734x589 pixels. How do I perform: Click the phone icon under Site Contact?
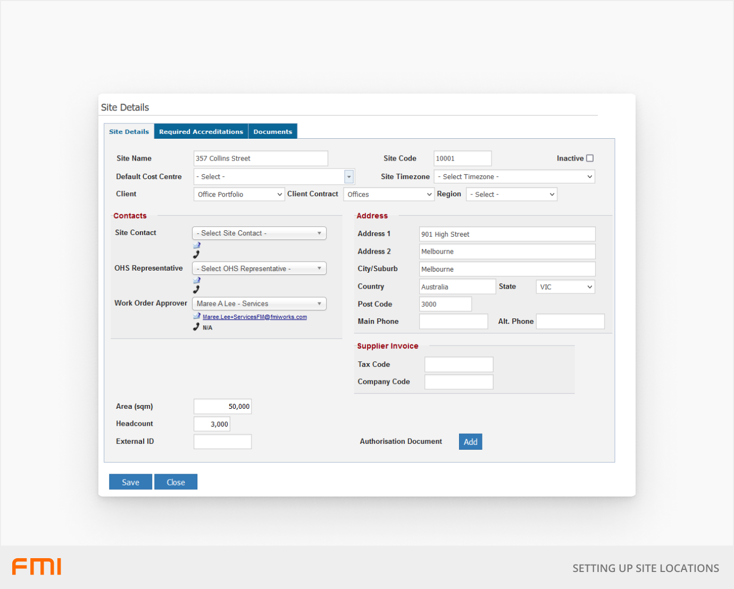pyautogui.click(x=196, y=255)
